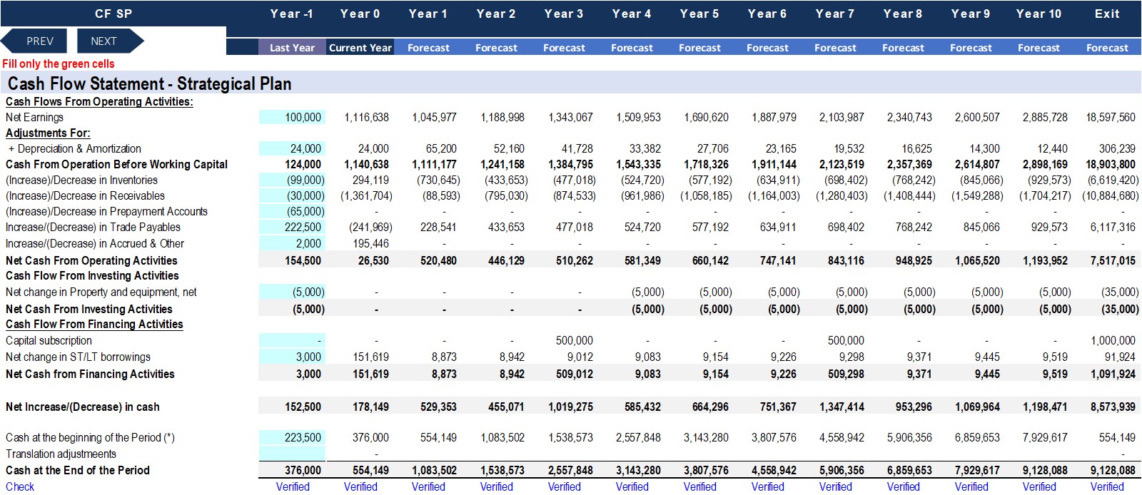1142x495 pixels.
Task: Select Year 0 borrowings value 151,619
Action: (x=370, y=357)
